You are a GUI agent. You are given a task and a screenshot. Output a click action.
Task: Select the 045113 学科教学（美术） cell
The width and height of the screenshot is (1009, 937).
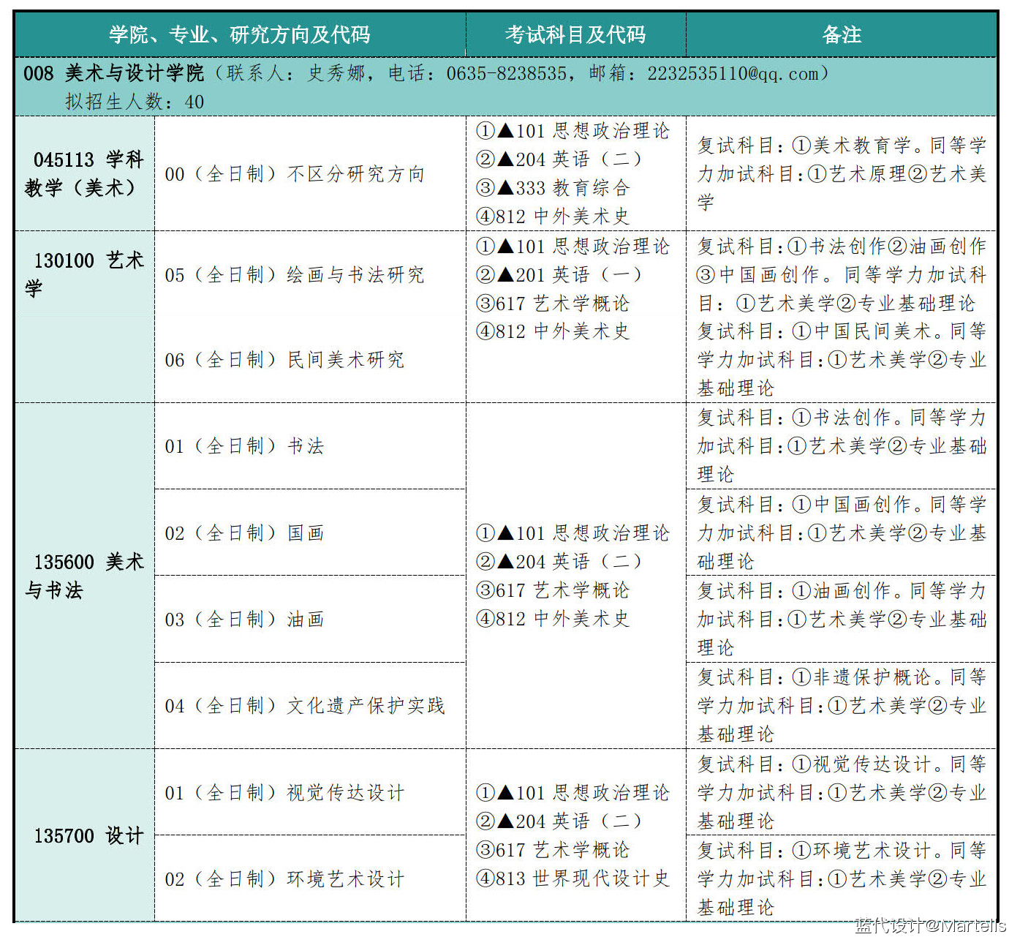(85, 174)
